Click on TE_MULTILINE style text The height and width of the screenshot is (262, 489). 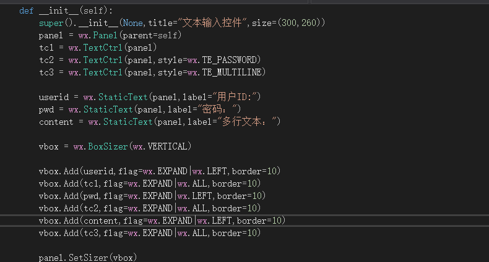click(232, 72)
